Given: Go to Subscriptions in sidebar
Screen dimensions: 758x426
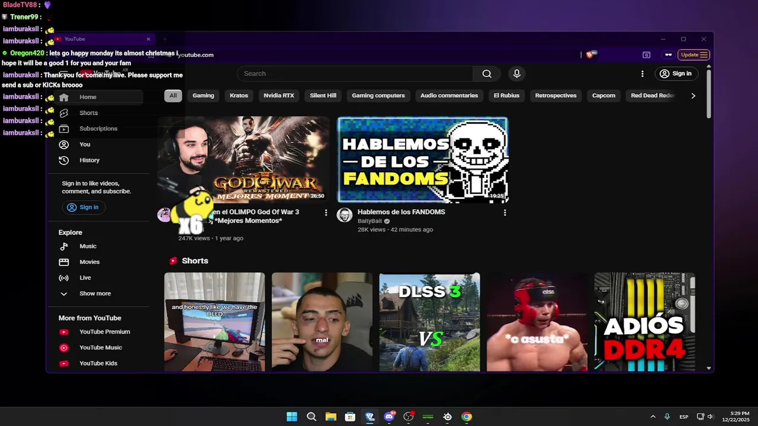Looking at the screenshot, I should (x=100, y=128).
